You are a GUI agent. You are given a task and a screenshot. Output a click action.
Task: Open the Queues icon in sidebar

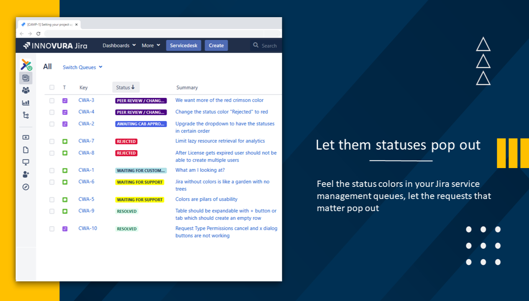point(26,78)
